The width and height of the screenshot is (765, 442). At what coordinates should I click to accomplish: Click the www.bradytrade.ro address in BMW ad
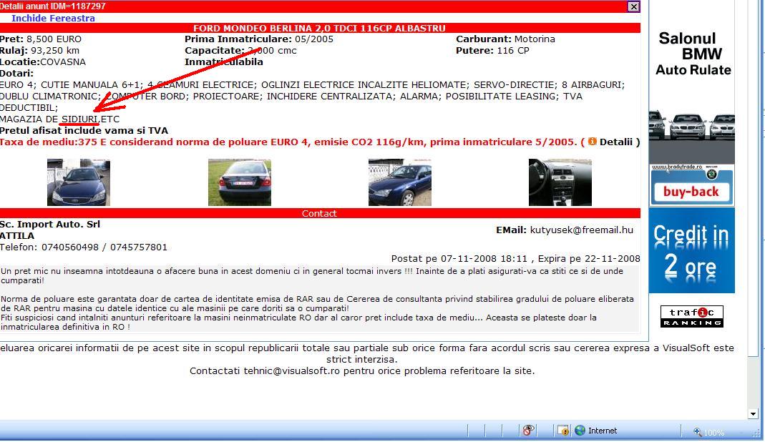coord(677,167)
